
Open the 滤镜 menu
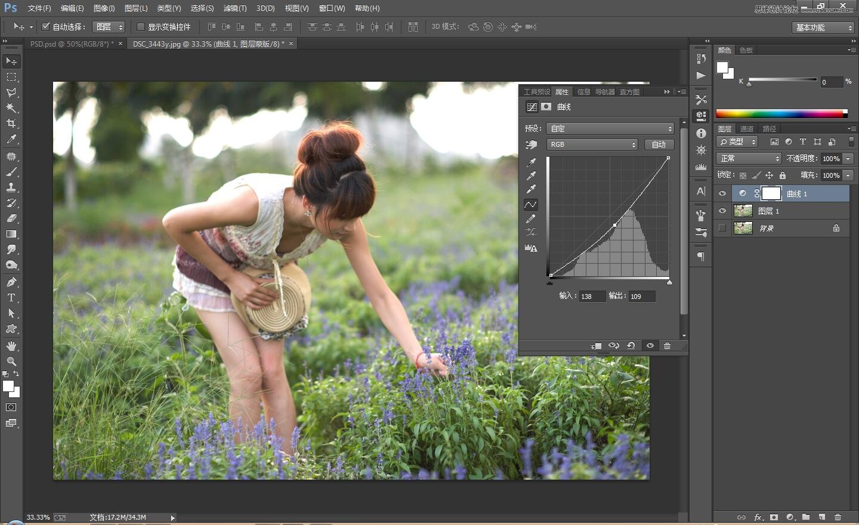tap(234, 8)
